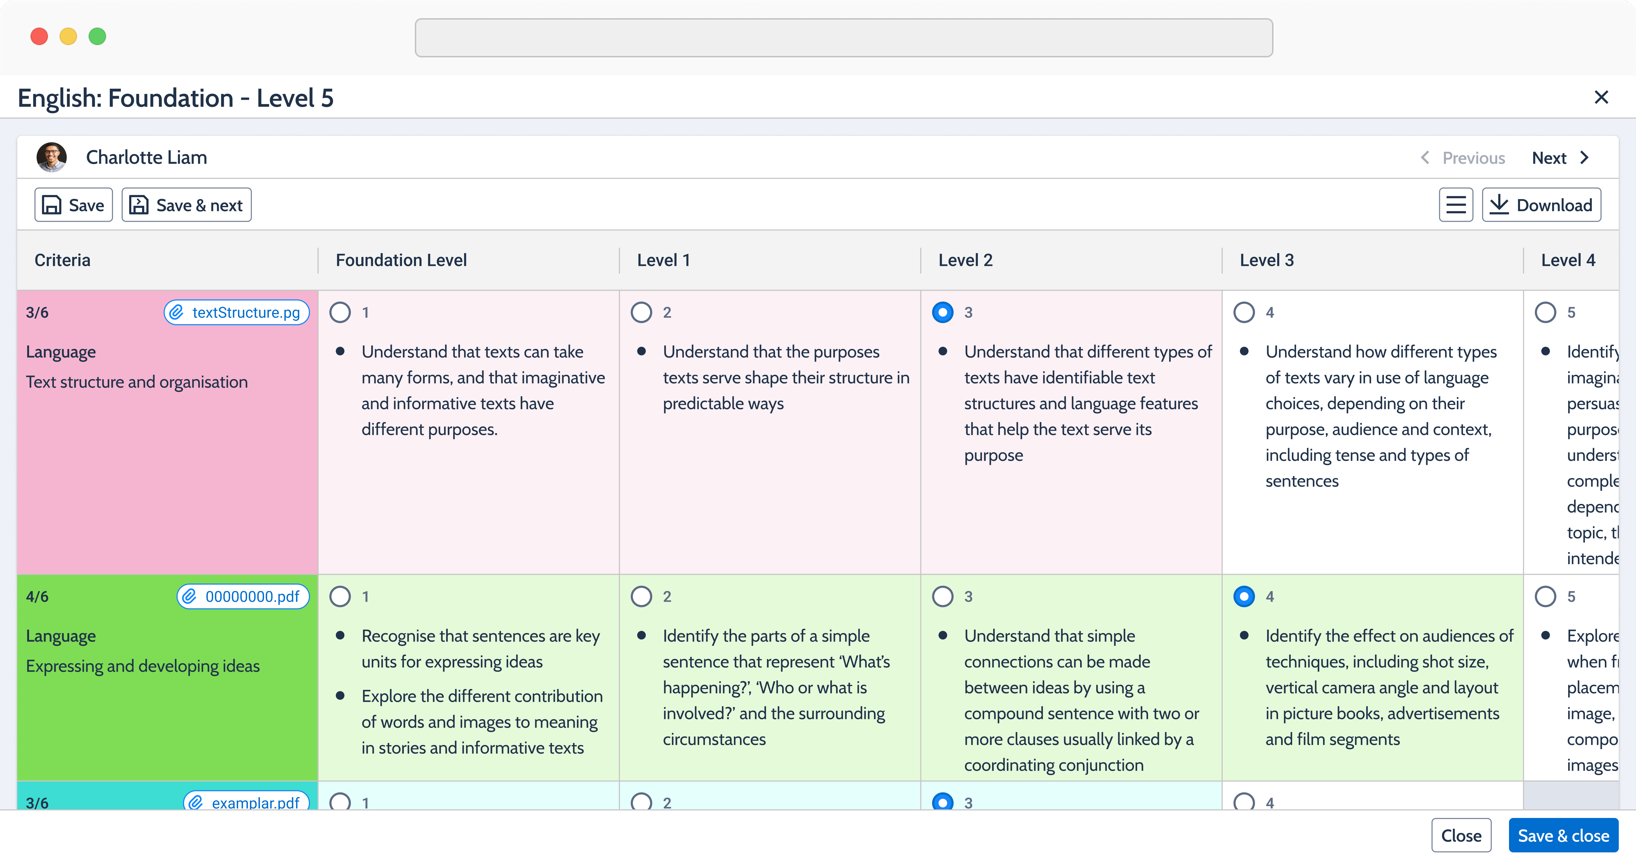Click descriptor 'Explore the different contribution of words'
This screenshot has width=1636, height=861.
(x=481, y=721)
